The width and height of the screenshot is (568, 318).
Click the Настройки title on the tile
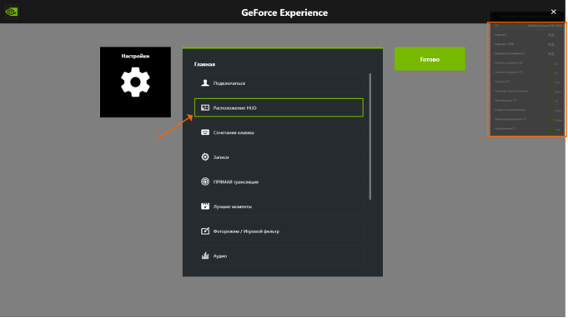coord(135,56)
